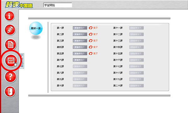Click the 超速中国語 logo
188x113 pixels.
pyautogui.click(x=19, y=5)
